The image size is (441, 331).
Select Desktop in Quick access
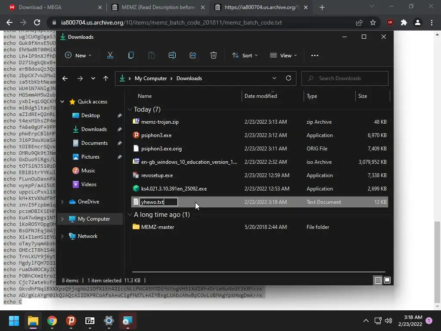(x=90, y=116)
